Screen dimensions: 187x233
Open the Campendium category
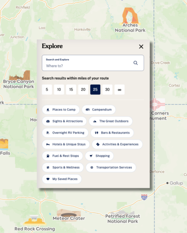(x=99, y=110)
